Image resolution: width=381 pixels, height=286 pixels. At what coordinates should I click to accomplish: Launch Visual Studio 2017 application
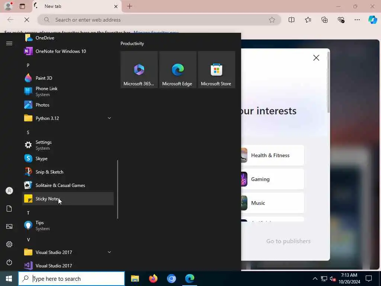(68, 265)
